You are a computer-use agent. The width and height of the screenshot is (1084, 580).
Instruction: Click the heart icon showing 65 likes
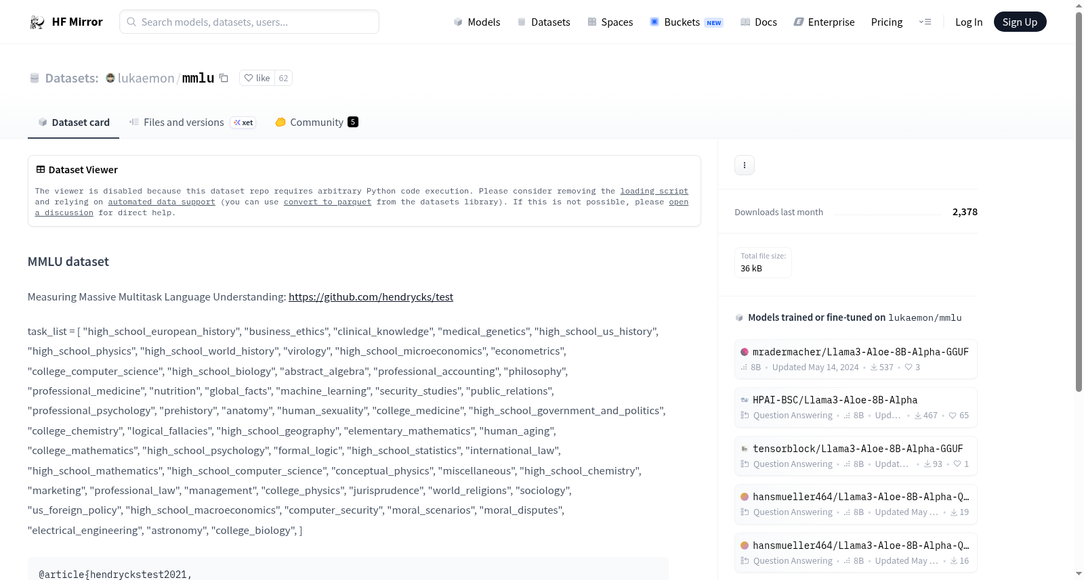click(x=953, y=416)
